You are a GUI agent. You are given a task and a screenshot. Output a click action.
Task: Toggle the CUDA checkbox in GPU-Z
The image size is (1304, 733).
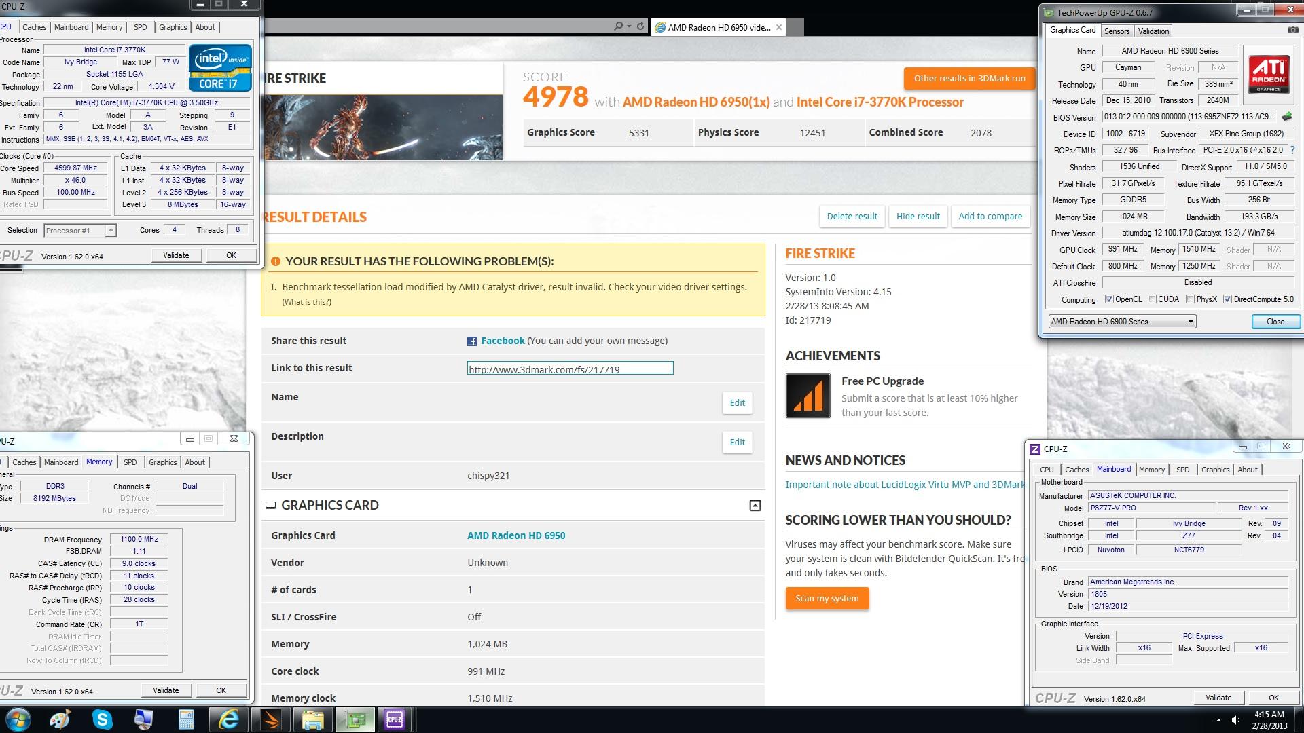(1152, 299)
